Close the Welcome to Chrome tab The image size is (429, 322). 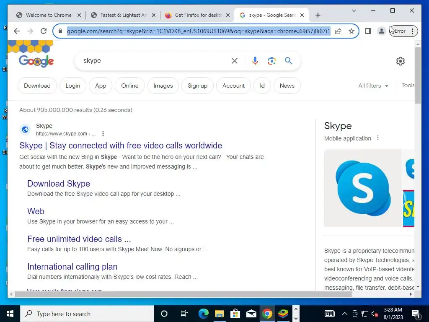(79, 15)
